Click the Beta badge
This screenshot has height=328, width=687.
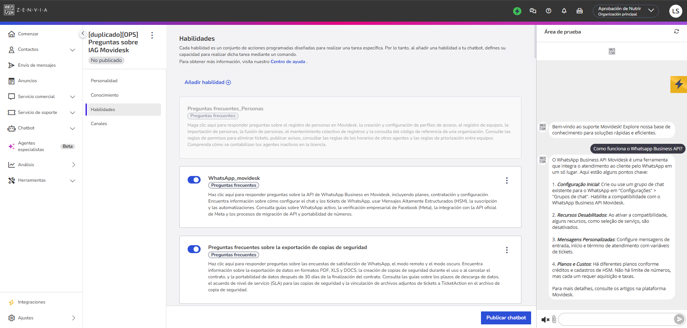click(x=67, y=146)
